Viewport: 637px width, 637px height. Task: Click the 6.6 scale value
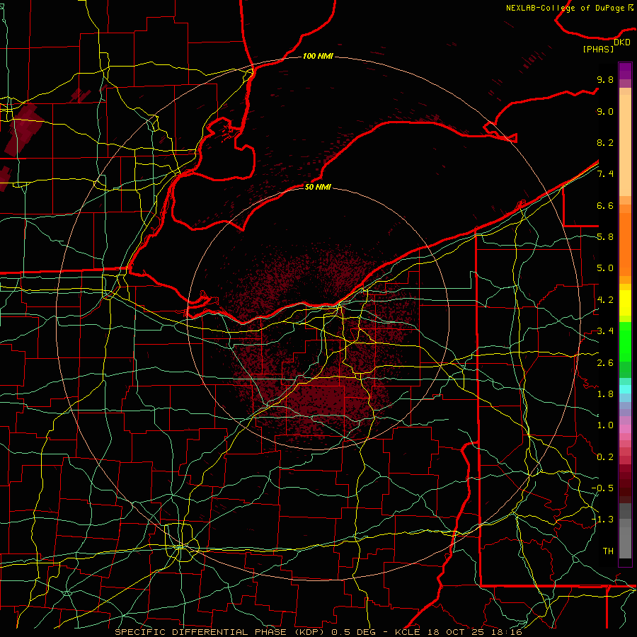pos(605,205)
